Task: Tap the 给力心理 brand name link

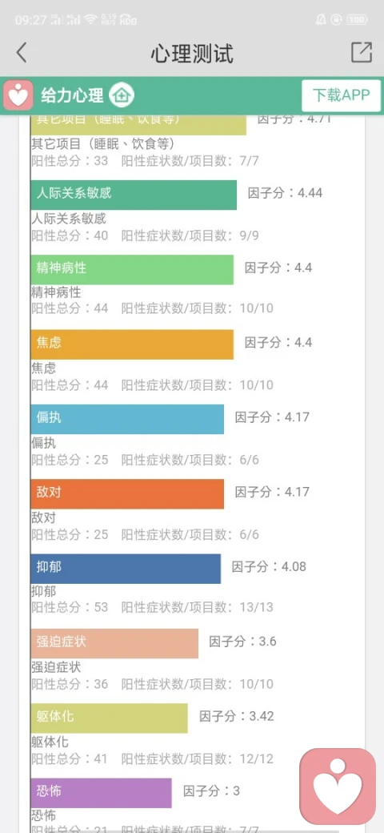Action: tap(72, 95)
